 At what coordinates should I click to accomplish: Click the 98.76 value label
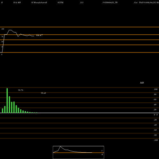21,90
